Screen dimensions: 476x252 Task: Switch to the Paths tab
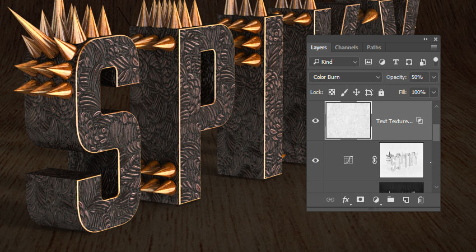374,48
